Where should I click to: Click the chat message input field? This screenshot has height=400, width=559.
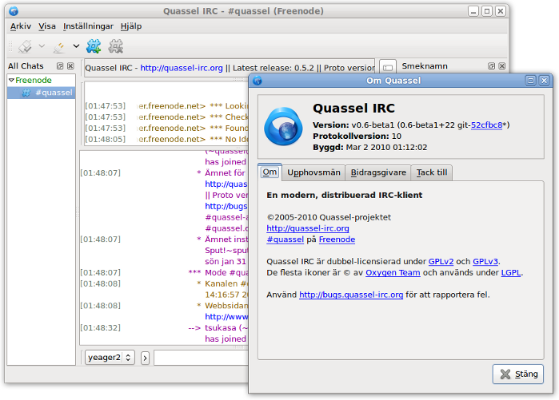click(x=201, y=358)
